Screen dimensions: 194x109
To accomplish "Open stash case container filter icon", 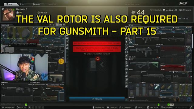I will [126, 69].
